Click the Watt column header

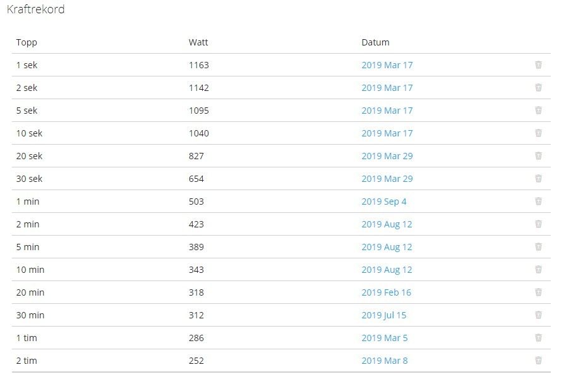(198, 42)
